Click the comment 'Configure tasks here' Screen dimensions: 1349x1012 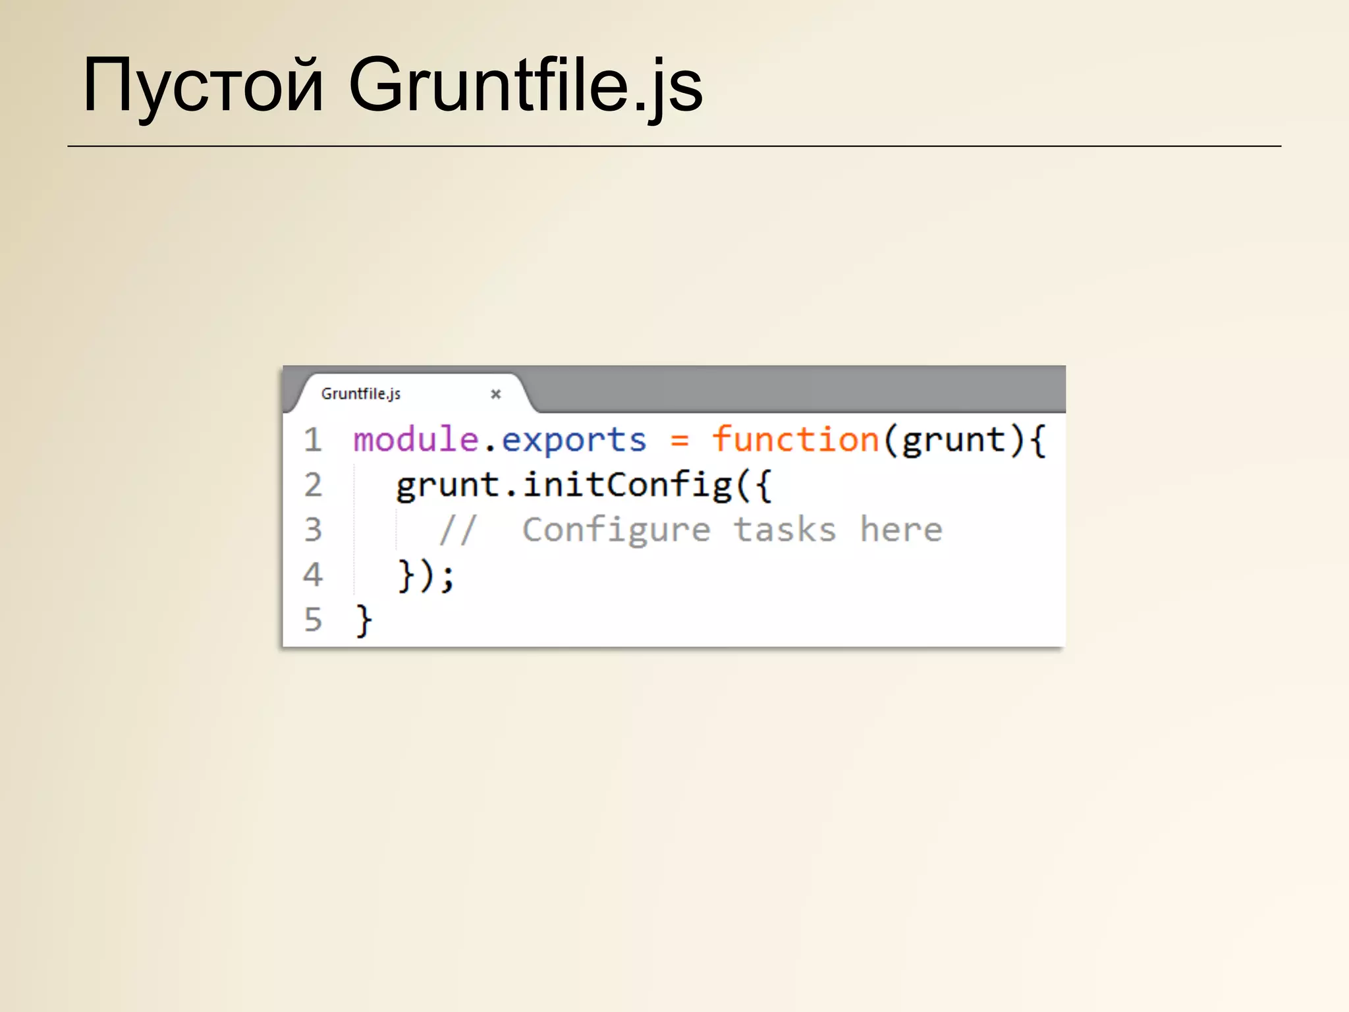click(732, 530)
